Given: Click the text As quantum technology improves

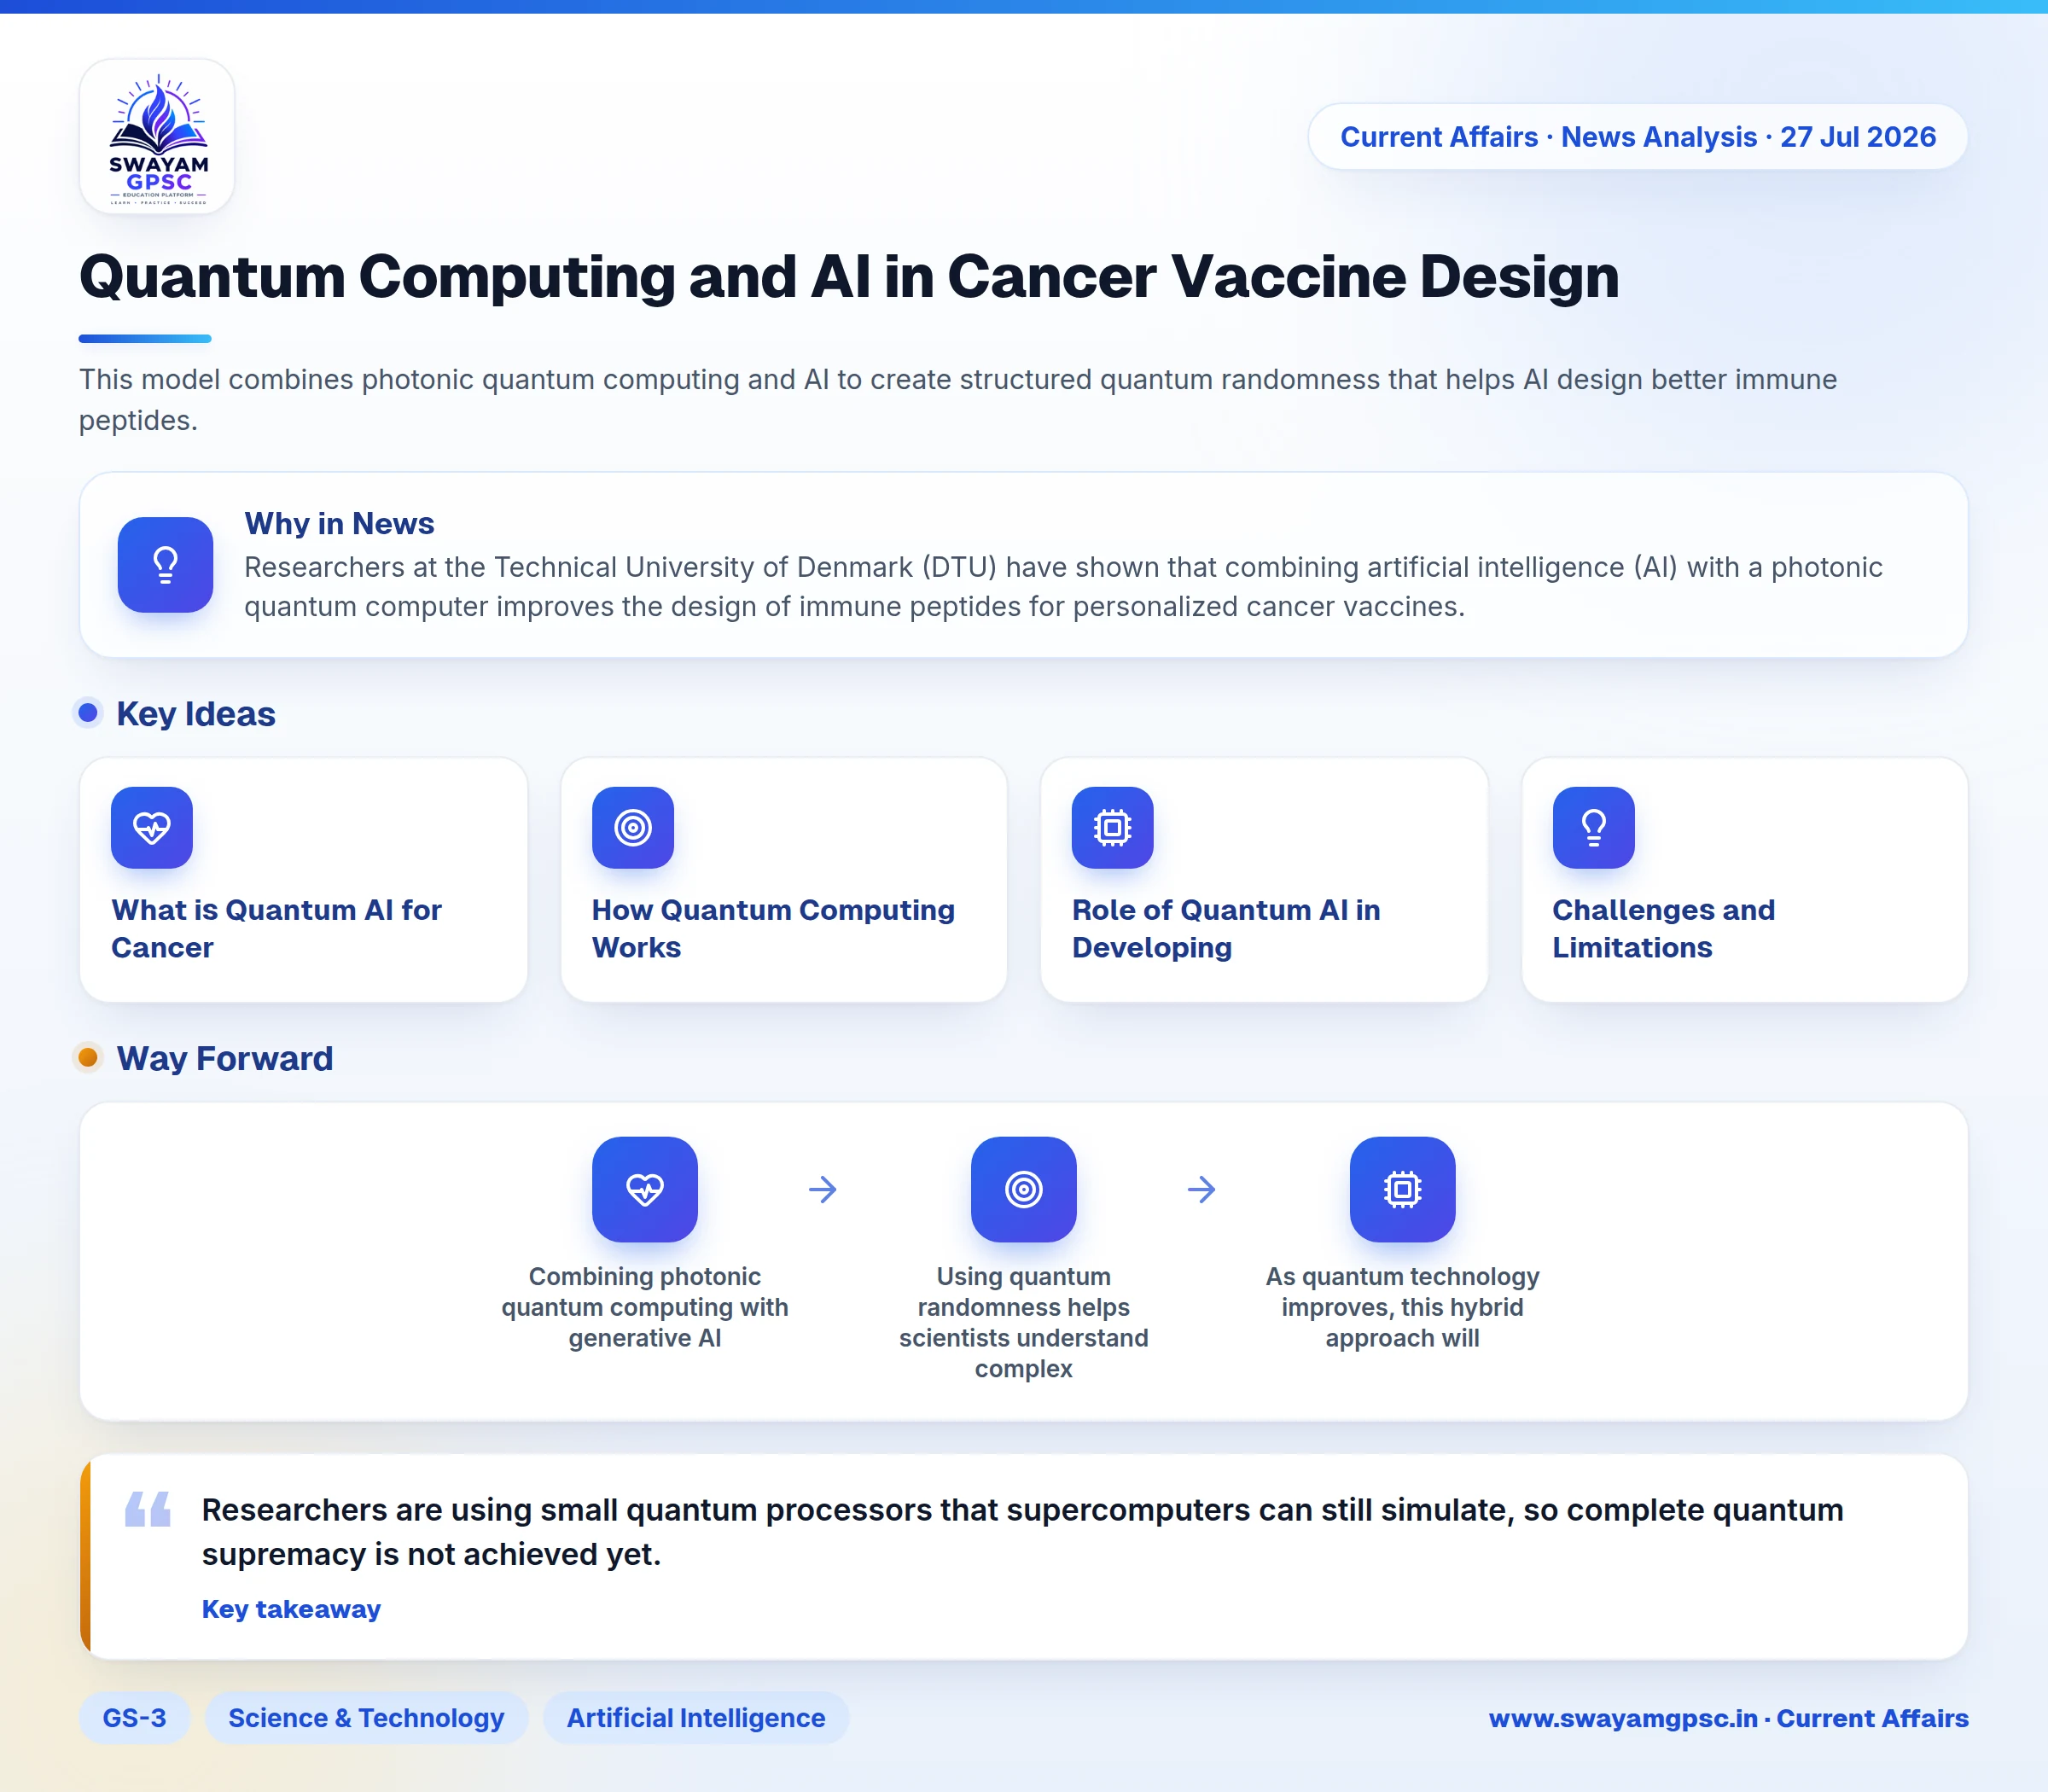Looking at the screenshot, I should [1403, 1308].
